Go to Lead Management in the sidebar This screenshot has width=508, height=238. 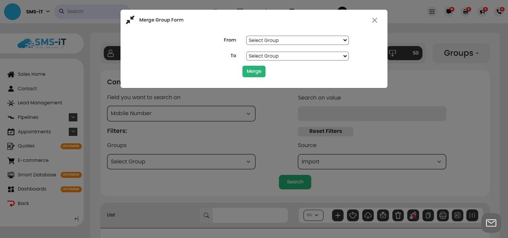tap(40, 103)
